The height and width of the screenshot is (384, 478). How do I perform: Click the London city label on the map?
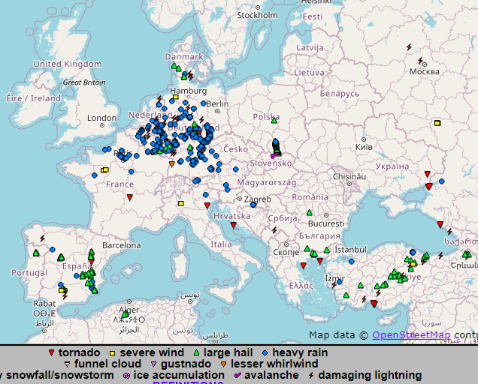click(101, 118)
